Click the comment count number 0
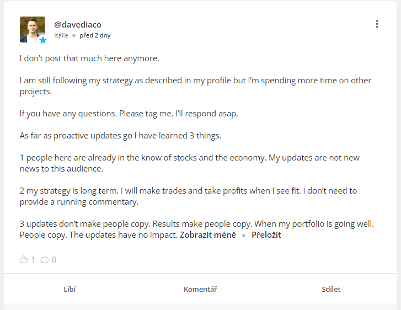 (x=54, y=260)
